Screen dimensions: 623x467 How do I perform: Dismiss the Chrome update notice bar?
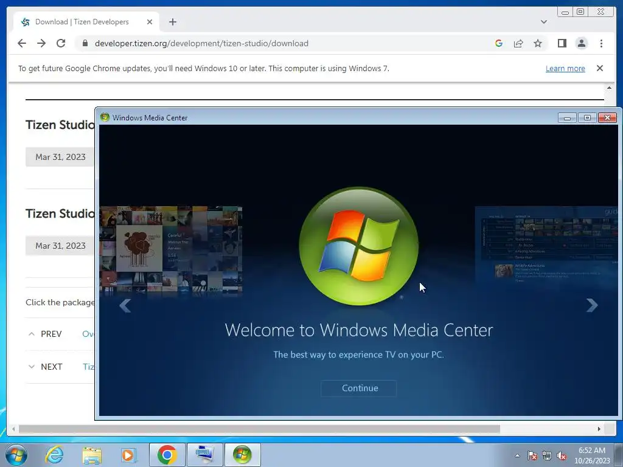pyautogui.click(x=600, y=68)
